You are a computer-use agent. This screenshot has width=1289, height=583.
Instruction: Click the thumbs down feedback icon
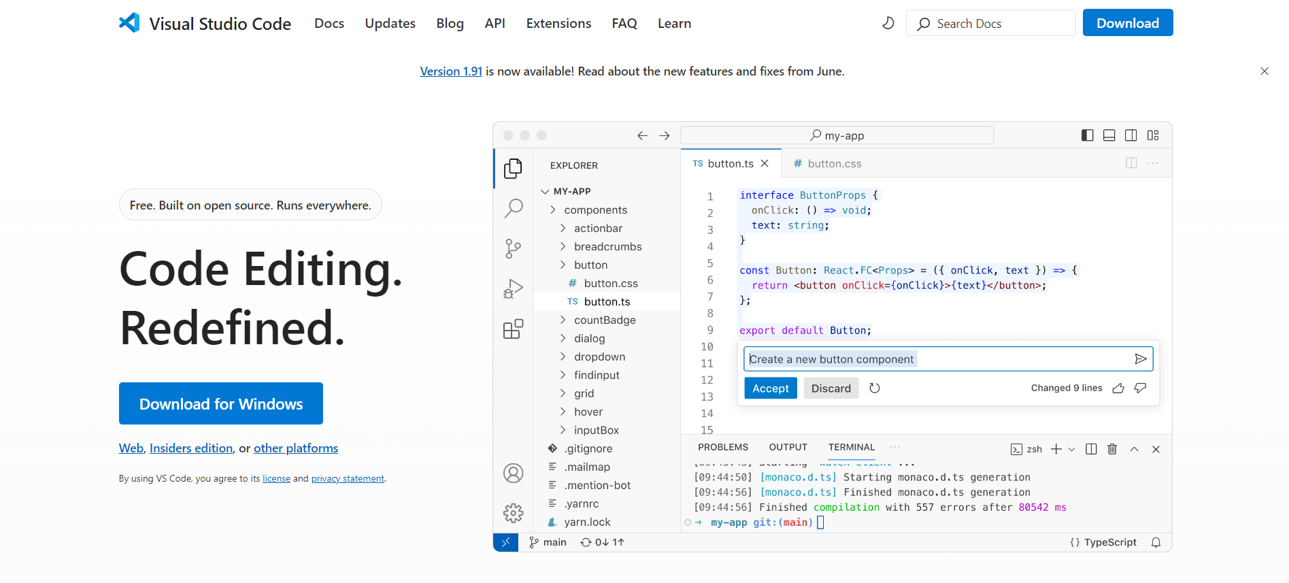pyautogui.click(x=1141, y=388)
